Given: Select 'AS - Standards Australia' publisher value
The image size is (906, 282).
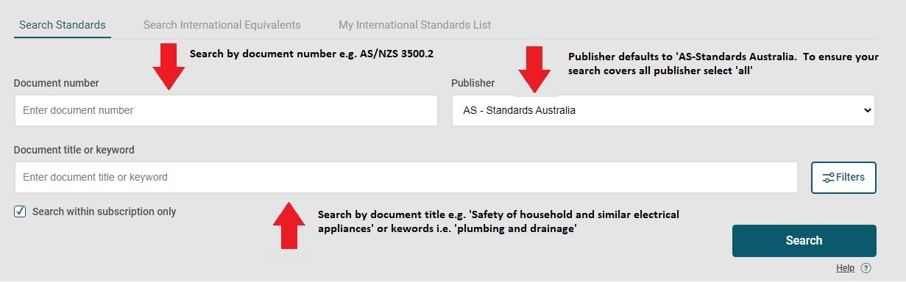Looking at the screenshot, I should (520, 110).
